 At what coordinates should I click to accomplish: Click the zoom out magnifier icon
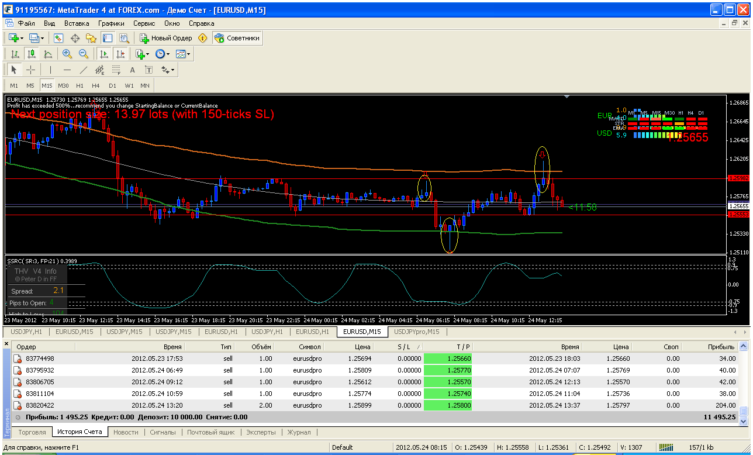(x=84, y=54)
